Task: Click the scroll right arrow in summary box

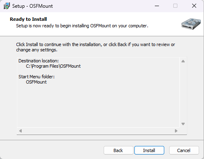Action: tap(176, 131)
